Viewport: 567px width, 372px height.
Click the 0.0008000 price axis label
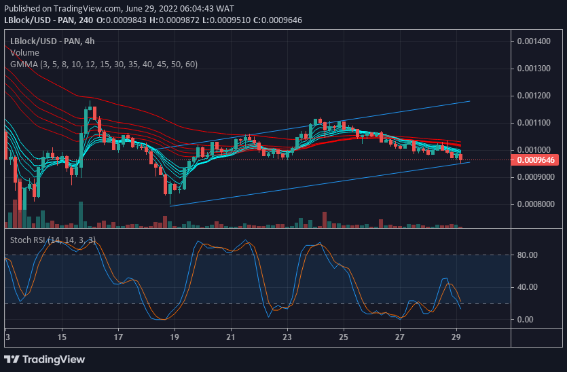[536, 204]
